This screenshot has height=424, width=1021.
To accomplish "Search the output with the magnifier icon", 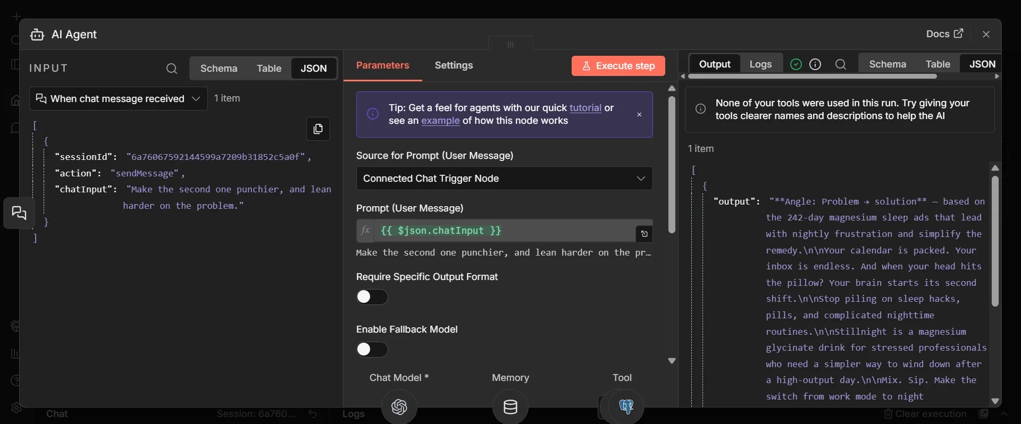I will 841,64.
